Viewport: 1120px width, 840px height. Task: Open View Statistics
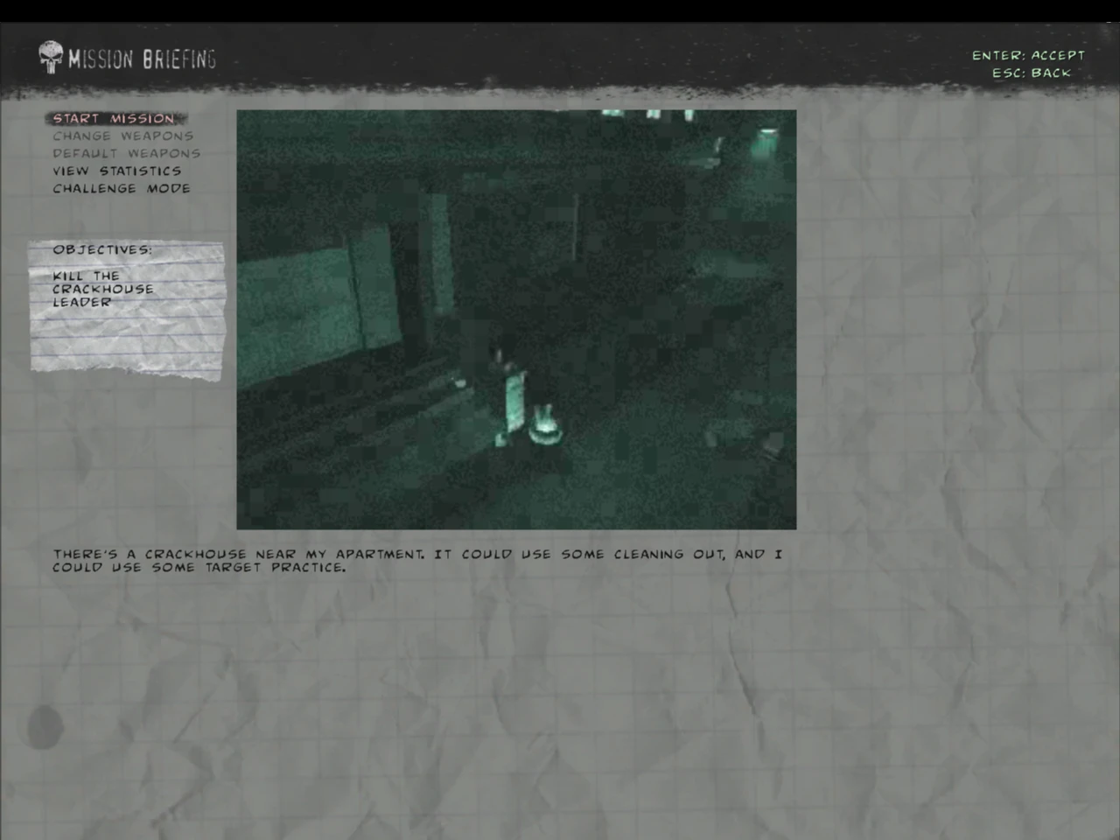(x=116, y=171)
